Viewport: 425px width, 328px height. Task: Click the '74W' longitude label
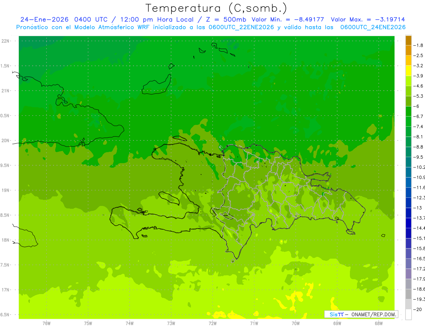coord(130,323)
